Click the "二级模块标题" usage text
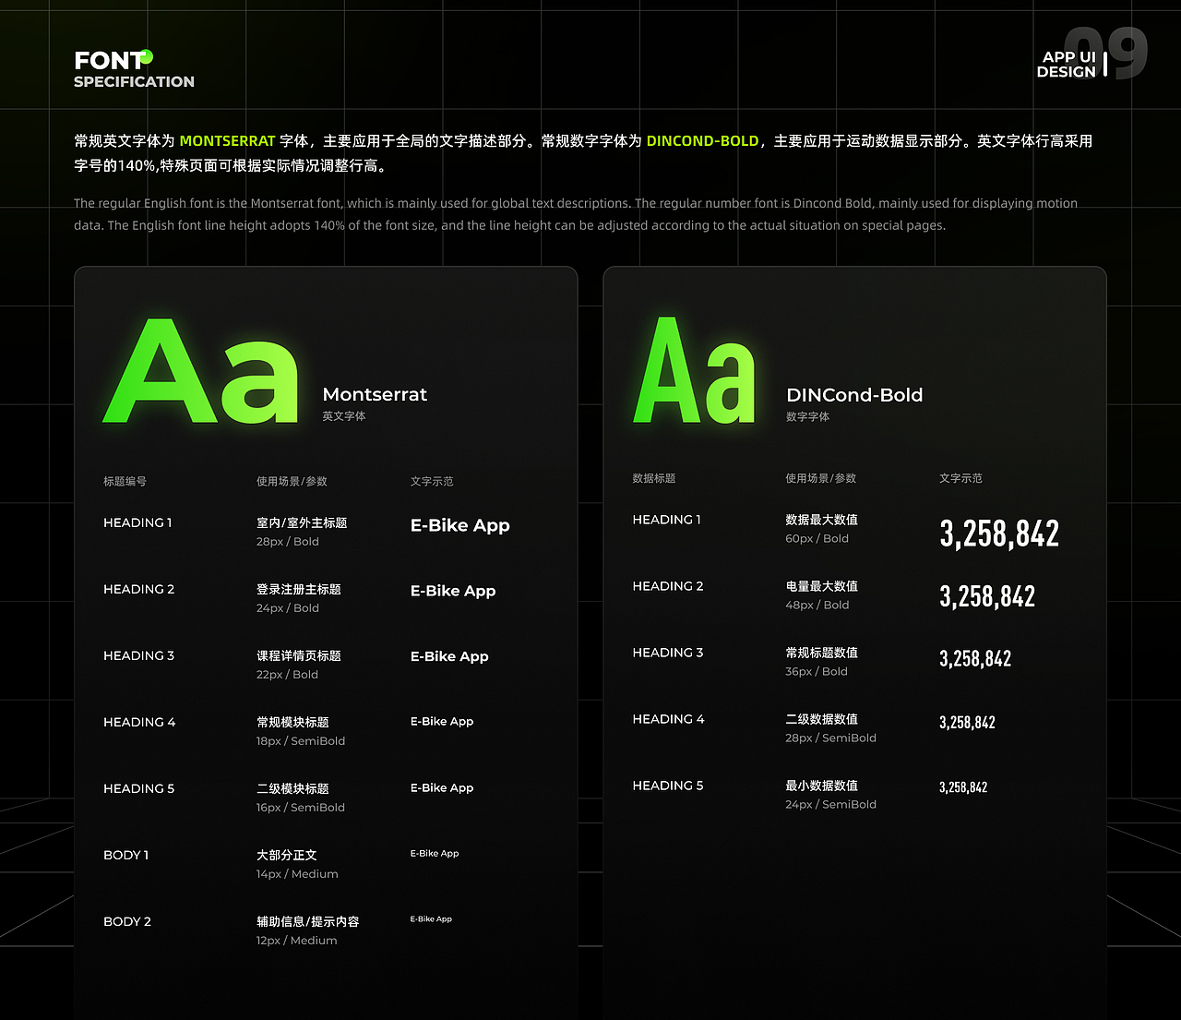 click(x=292, y=788)
